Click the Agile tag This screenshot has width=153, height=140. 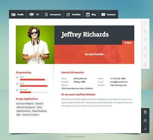pos(18,115)
